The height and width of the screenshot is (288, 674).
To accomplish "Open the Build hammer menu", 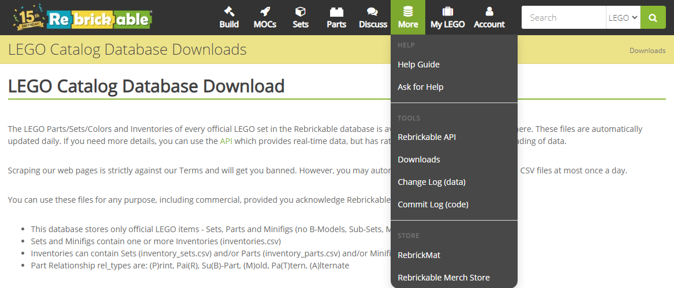I will click(229, 18).
